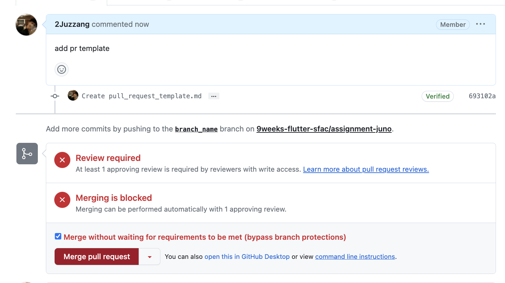Screen dimensions: 505x283
Task: Click the Merge pull request button
Action: [97, 257]
